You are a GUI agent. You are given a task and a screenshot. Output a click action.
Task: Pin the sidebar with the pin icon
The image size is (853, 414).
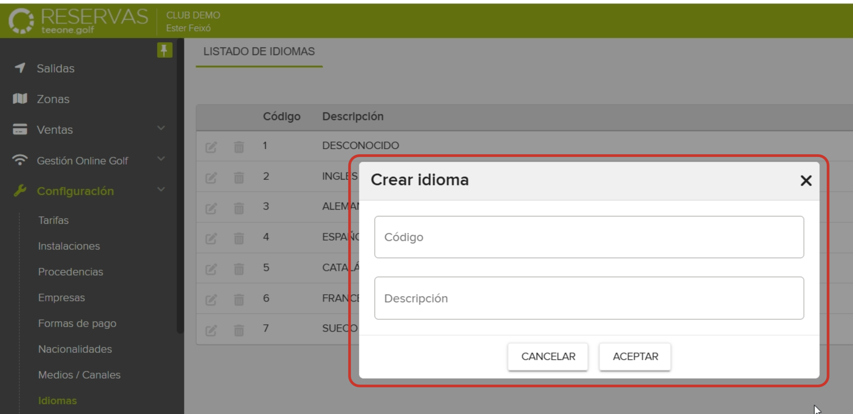click(164, 50)
